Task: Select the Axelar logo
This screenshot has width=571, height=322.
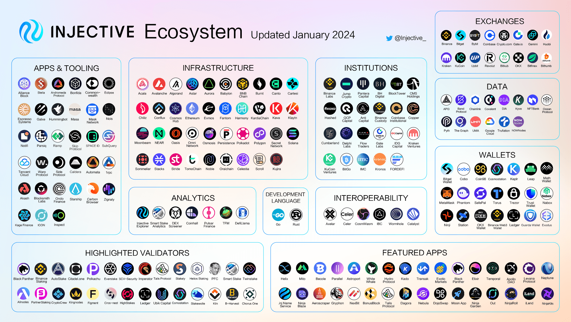Action: click(330, 214)
